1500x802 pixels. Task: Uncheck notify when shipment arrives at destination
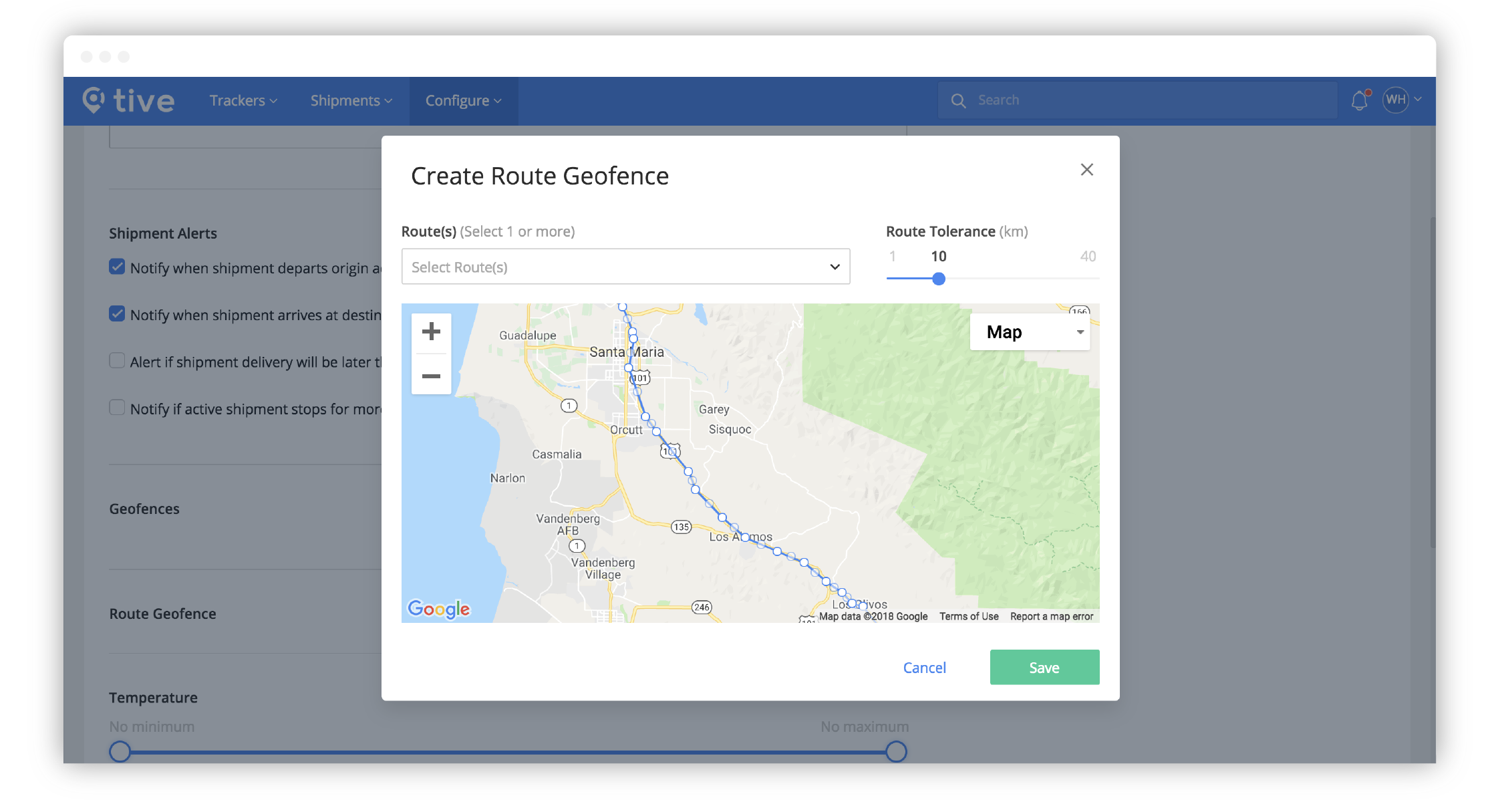pyautogui.click(x=117, y=314)
